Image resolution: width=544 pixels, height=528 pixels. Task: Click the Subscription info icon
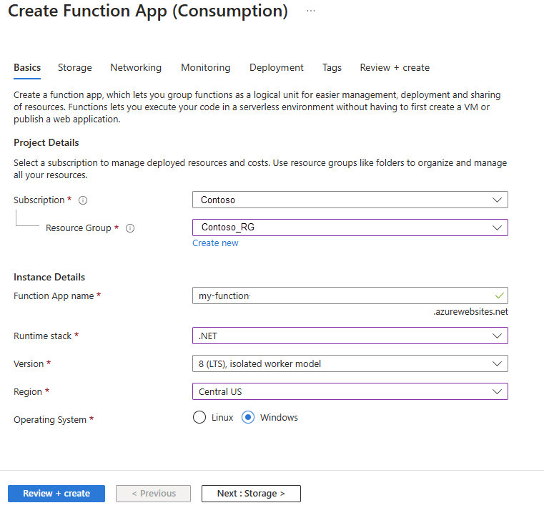tap(83, 200)
